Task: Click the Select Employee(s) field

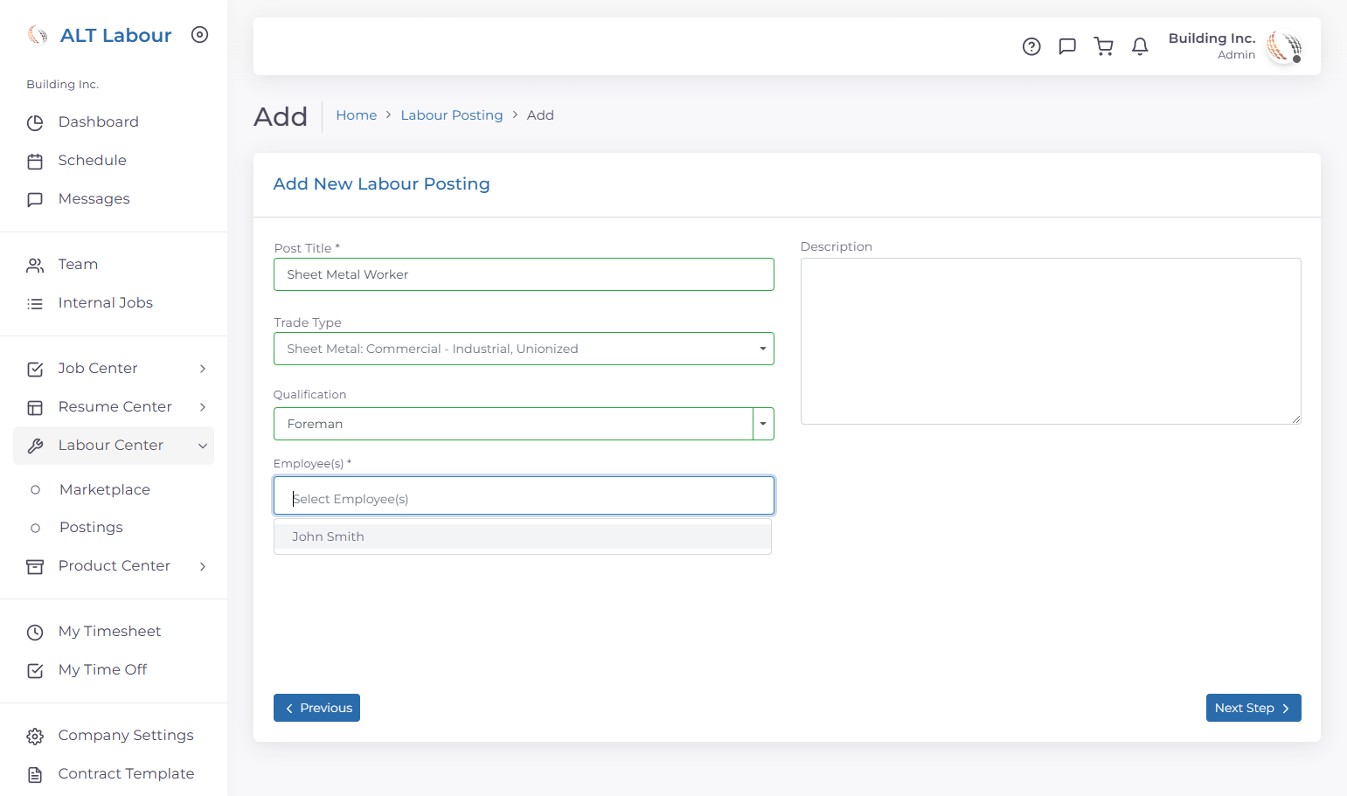Action: click(x=524, y=495)
